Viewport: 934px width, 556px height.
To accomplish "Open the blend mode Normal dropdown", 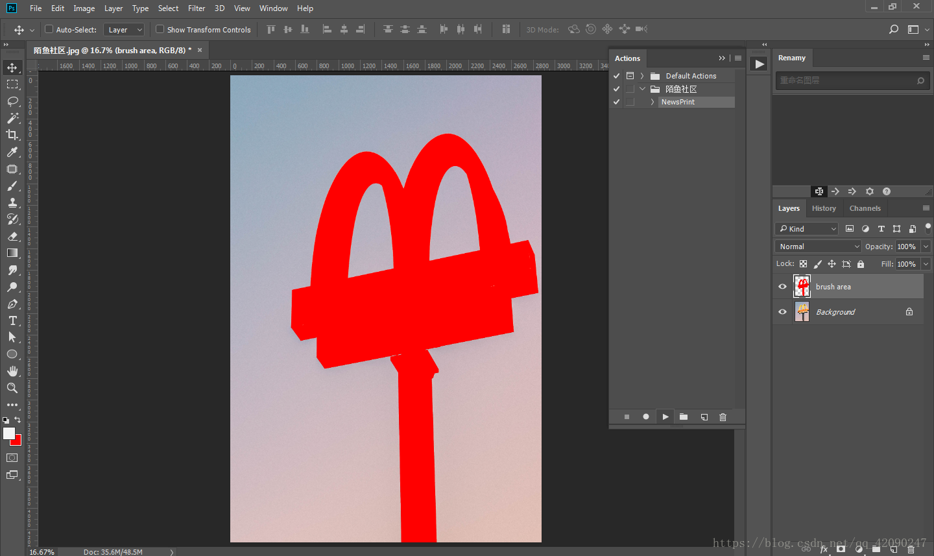I will click(818, 247).
